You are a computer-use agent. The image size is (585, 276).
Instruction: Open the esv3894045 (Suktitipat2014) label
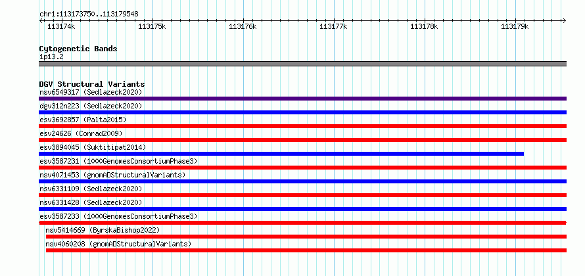point(93,147)
